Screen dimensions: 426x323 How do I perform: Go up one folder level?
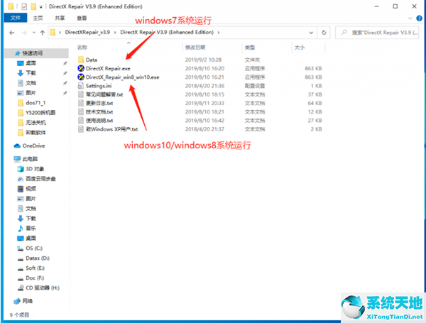pos(43,33)
